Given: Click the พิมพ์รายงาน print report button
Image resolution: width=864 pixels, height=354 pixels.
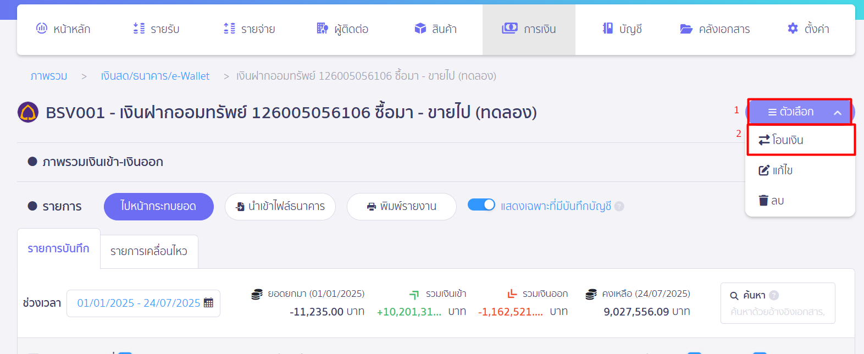Looking at the screenshot, I should click(402, 207).
